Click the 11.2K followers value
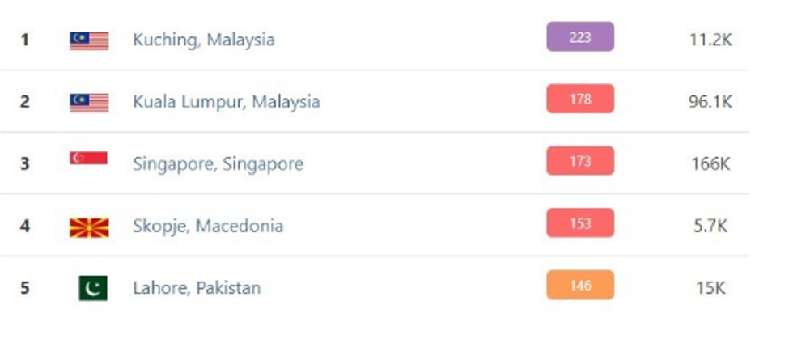The height and width of the screenshot is (352, 793). (710, 40)
